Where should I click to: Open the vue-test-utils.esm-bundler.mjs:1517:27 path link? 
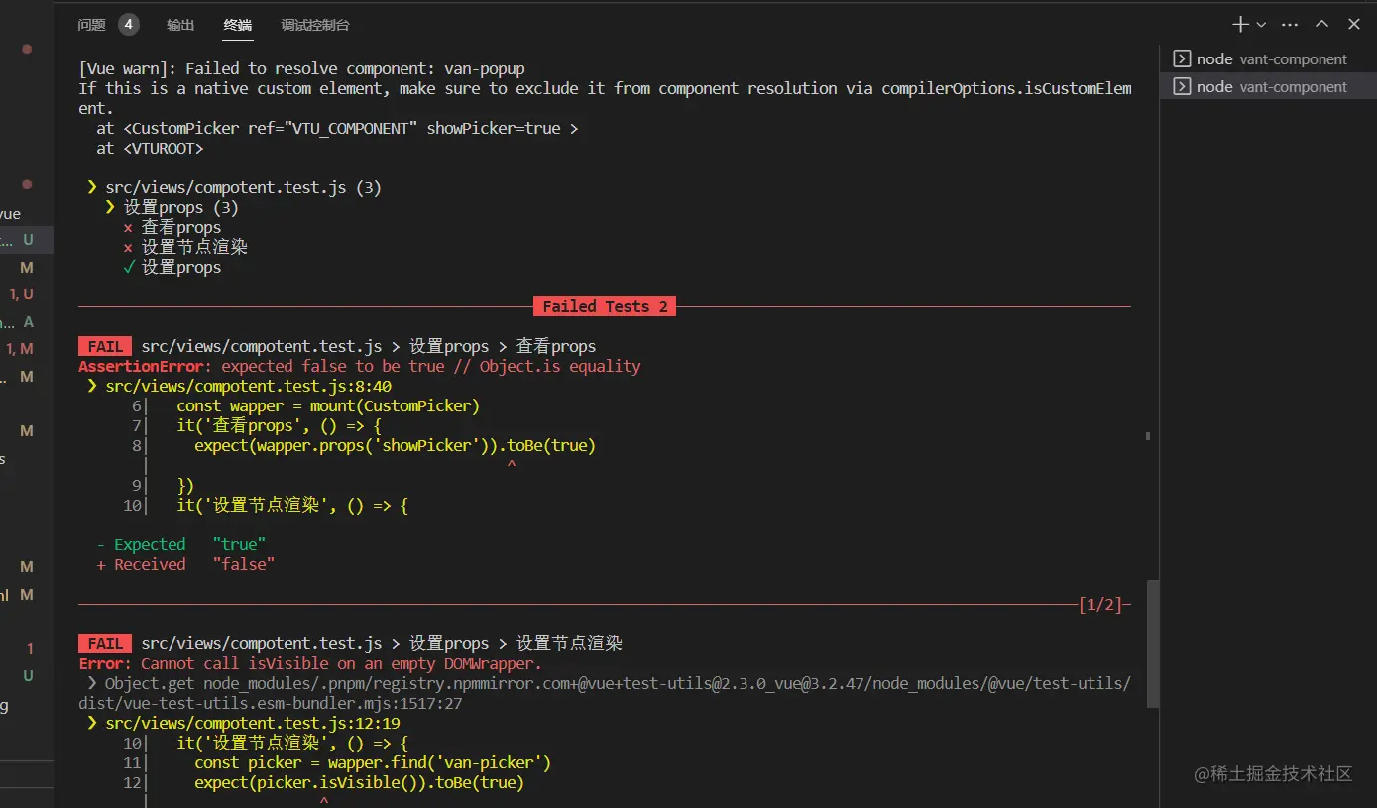pos(605,693)
